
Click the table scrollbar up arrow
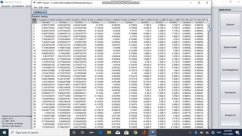(x=209, y=25)
